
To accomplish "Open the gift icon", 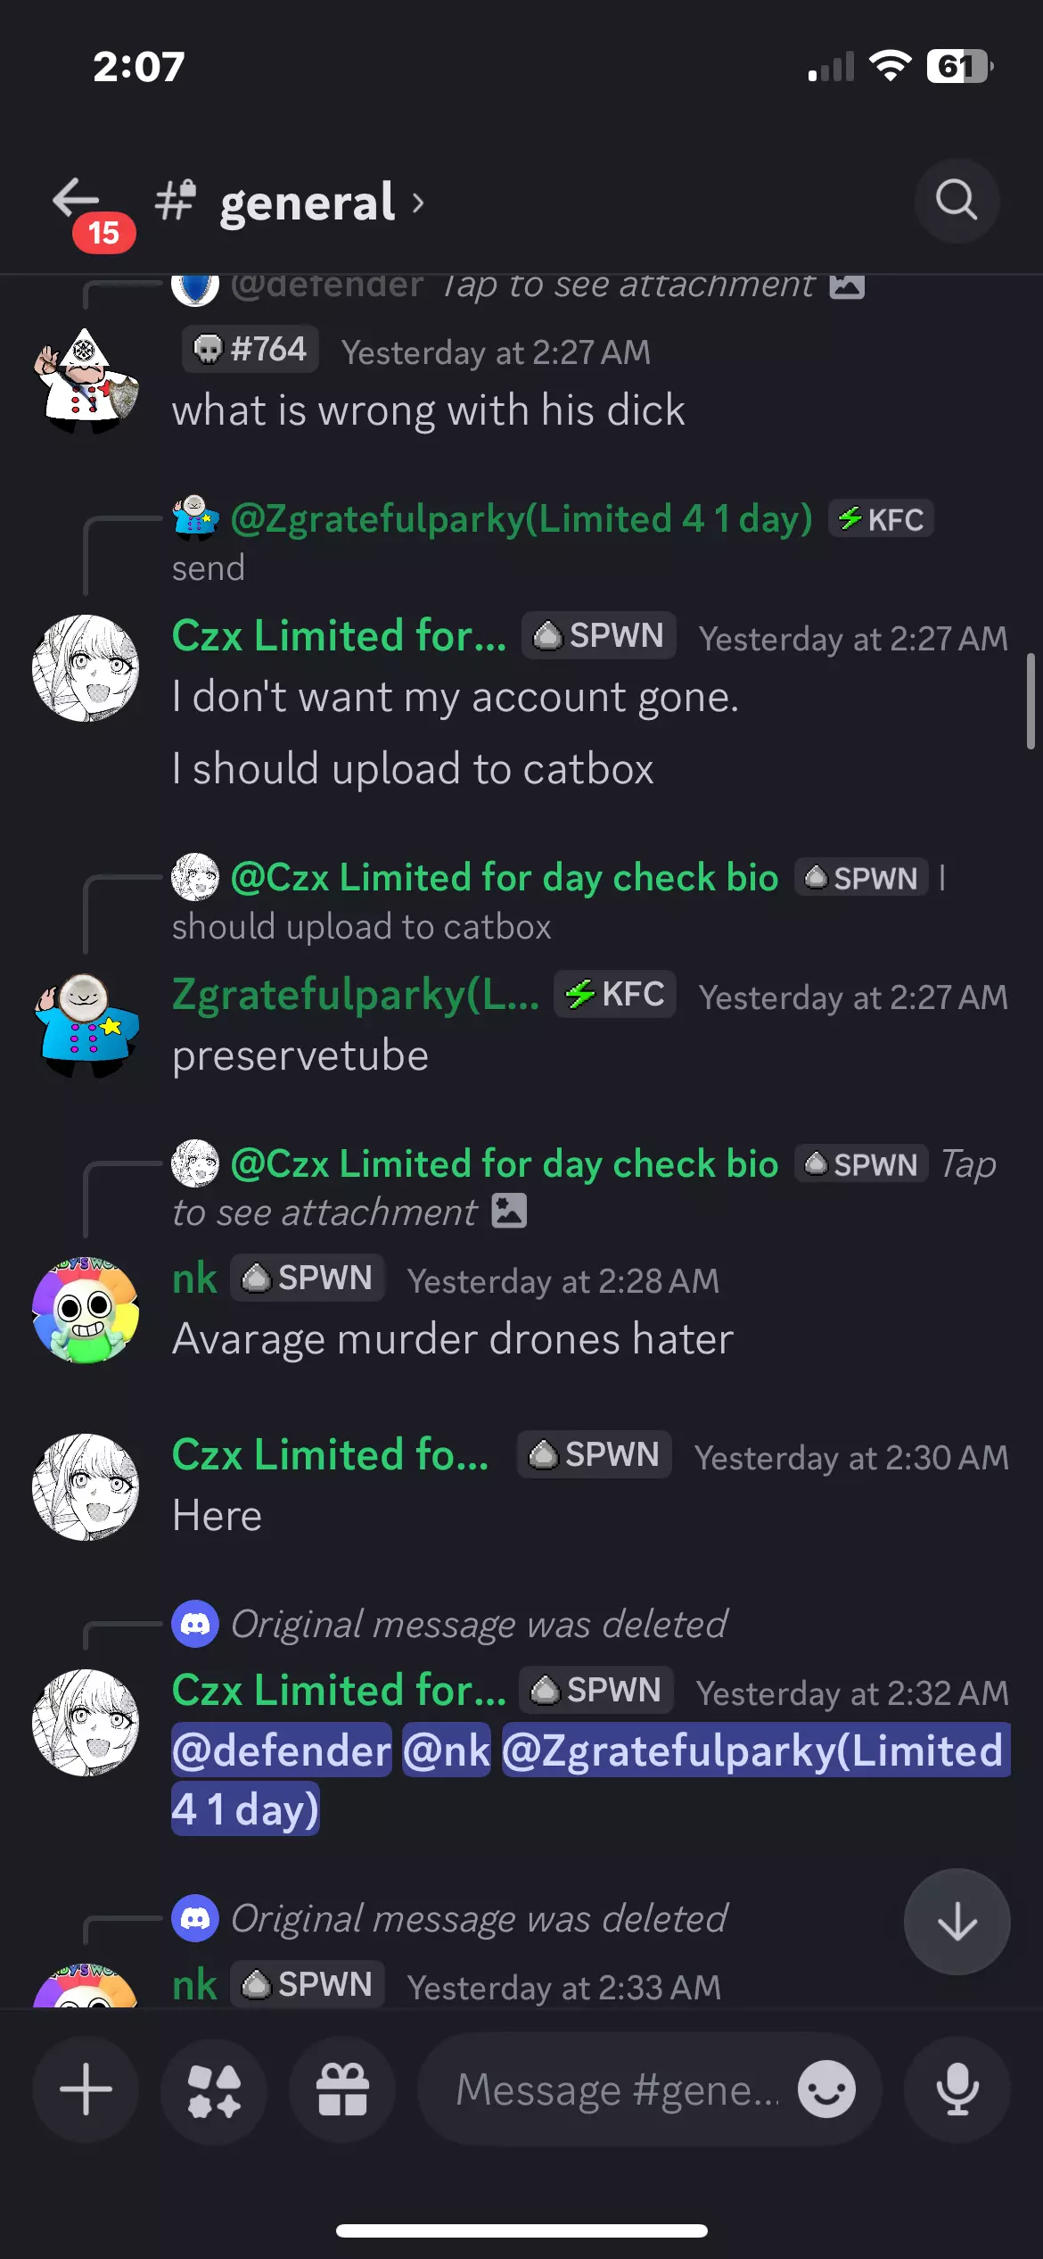I will click(342, 2089).
